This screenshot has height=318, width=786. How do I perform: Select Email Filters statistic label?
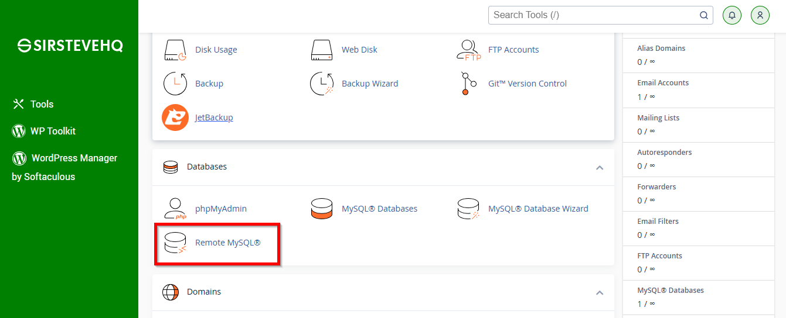pyautogui.click(x=658, y=221)
